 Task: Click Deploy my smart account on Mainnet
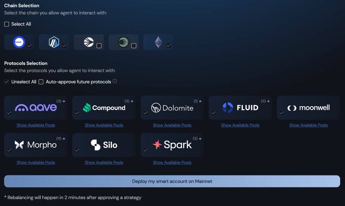[172, 181]
